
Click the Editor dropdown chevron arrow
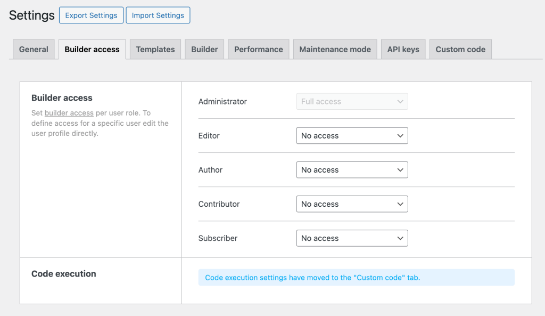[400, 136]
